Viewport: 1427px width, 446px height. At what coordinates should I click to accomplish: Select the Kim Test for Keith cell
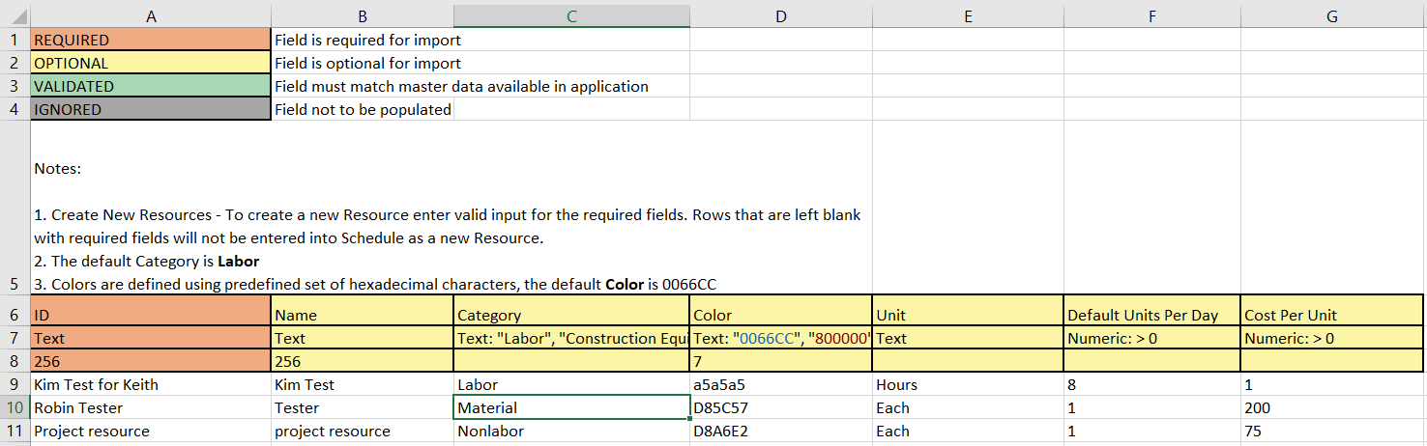coord(151,384)
